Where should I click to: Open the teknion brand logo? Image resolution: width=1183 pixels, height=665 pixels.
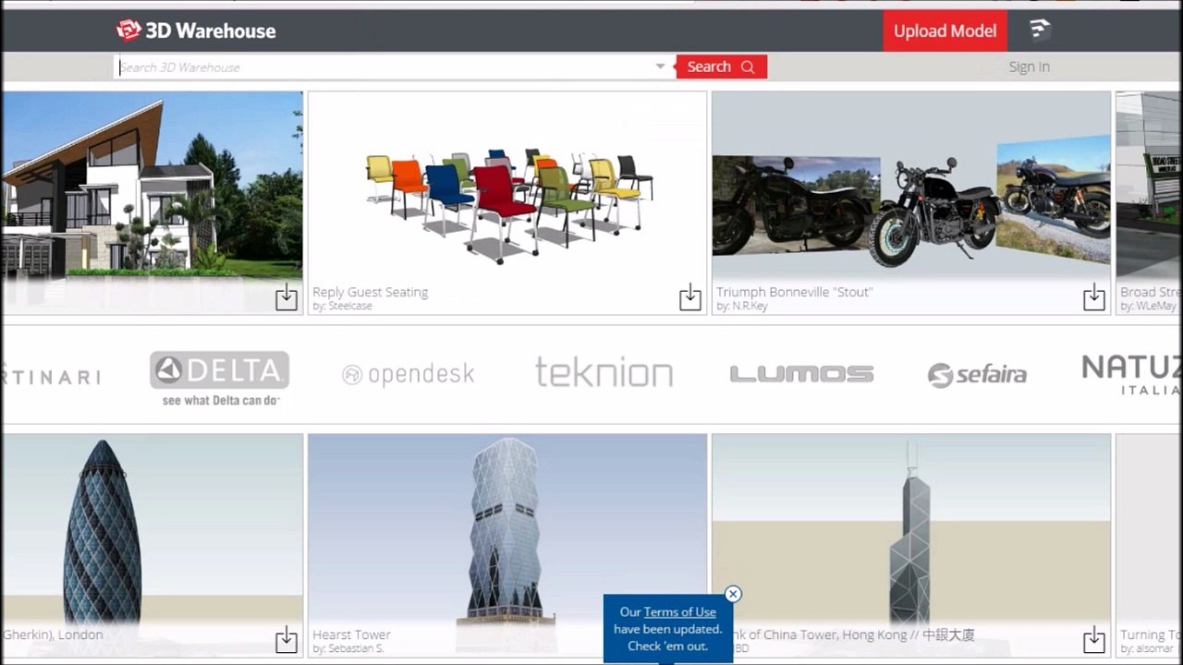point(604,372)
